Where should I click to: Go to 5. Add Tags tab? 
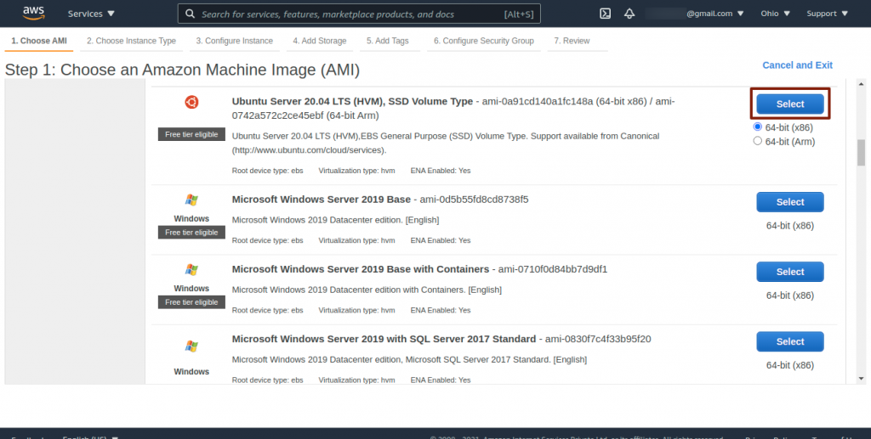(387, 41)
